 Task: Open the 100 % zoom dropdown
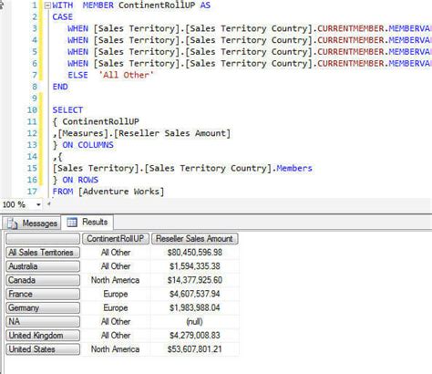click(38, 204)
